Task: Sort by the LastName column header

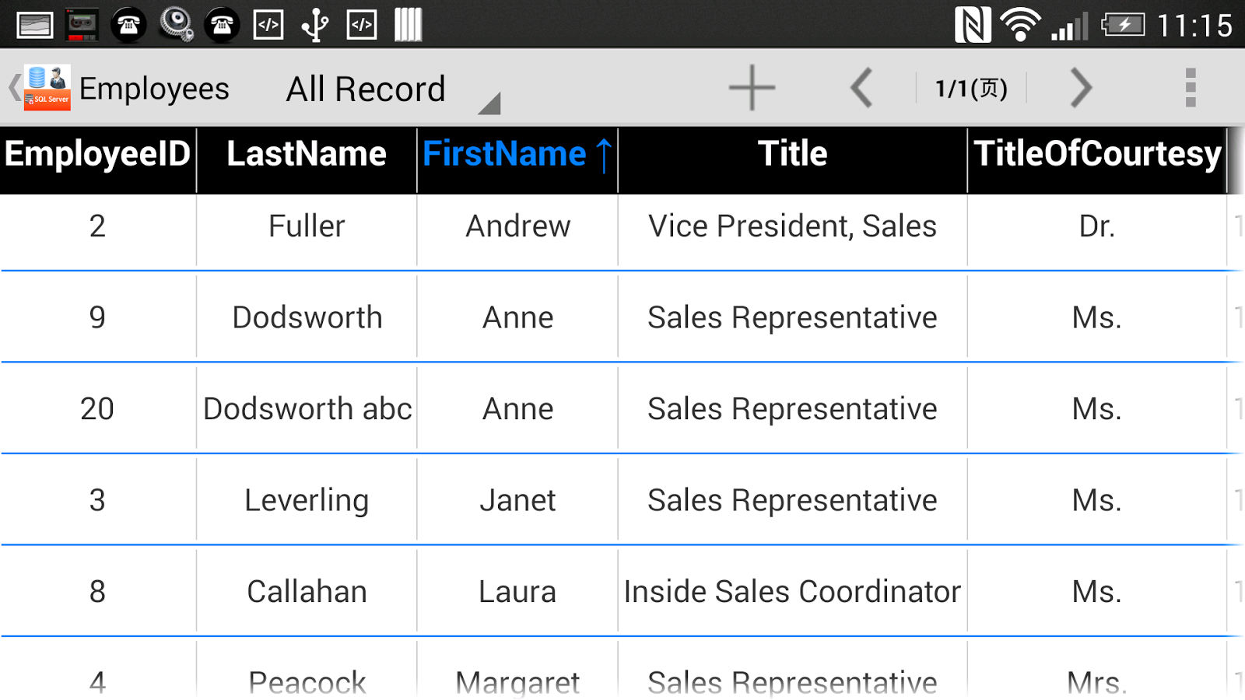Action: [x=307, y=154]
